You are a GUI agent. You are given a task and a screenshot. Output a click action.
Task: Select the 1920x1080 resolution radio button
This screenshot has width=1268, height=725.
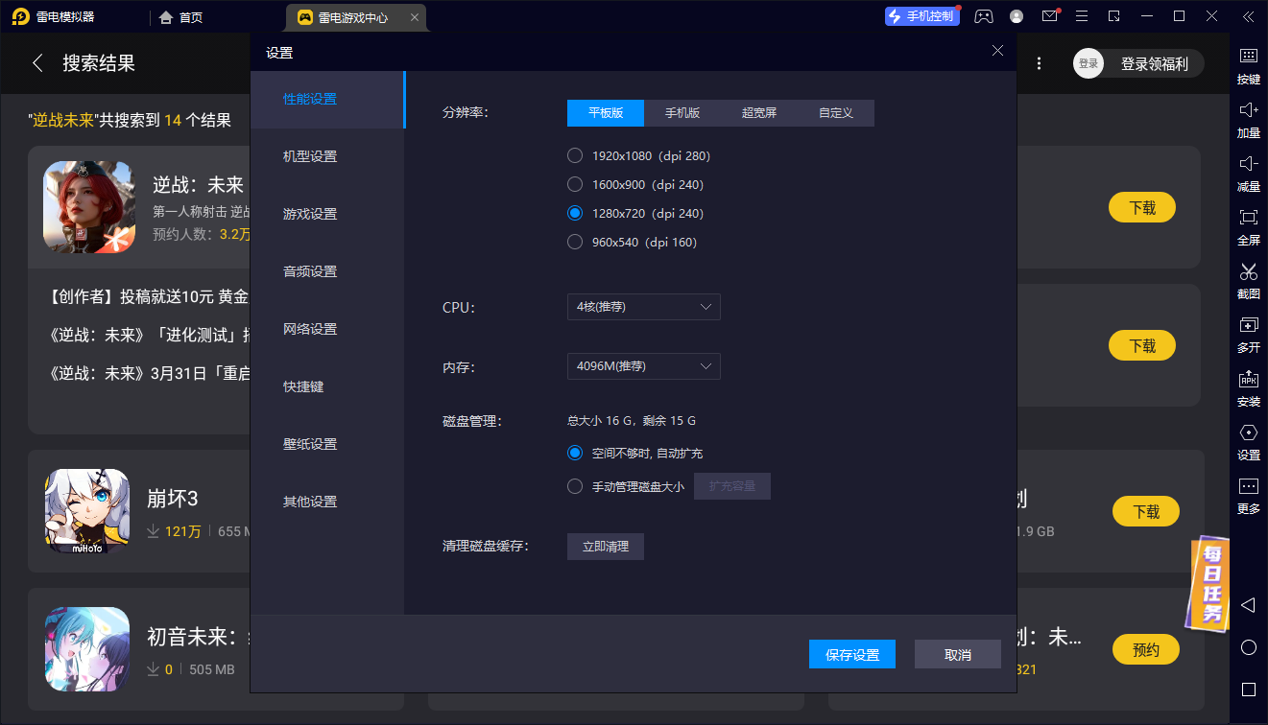point(575,155)
